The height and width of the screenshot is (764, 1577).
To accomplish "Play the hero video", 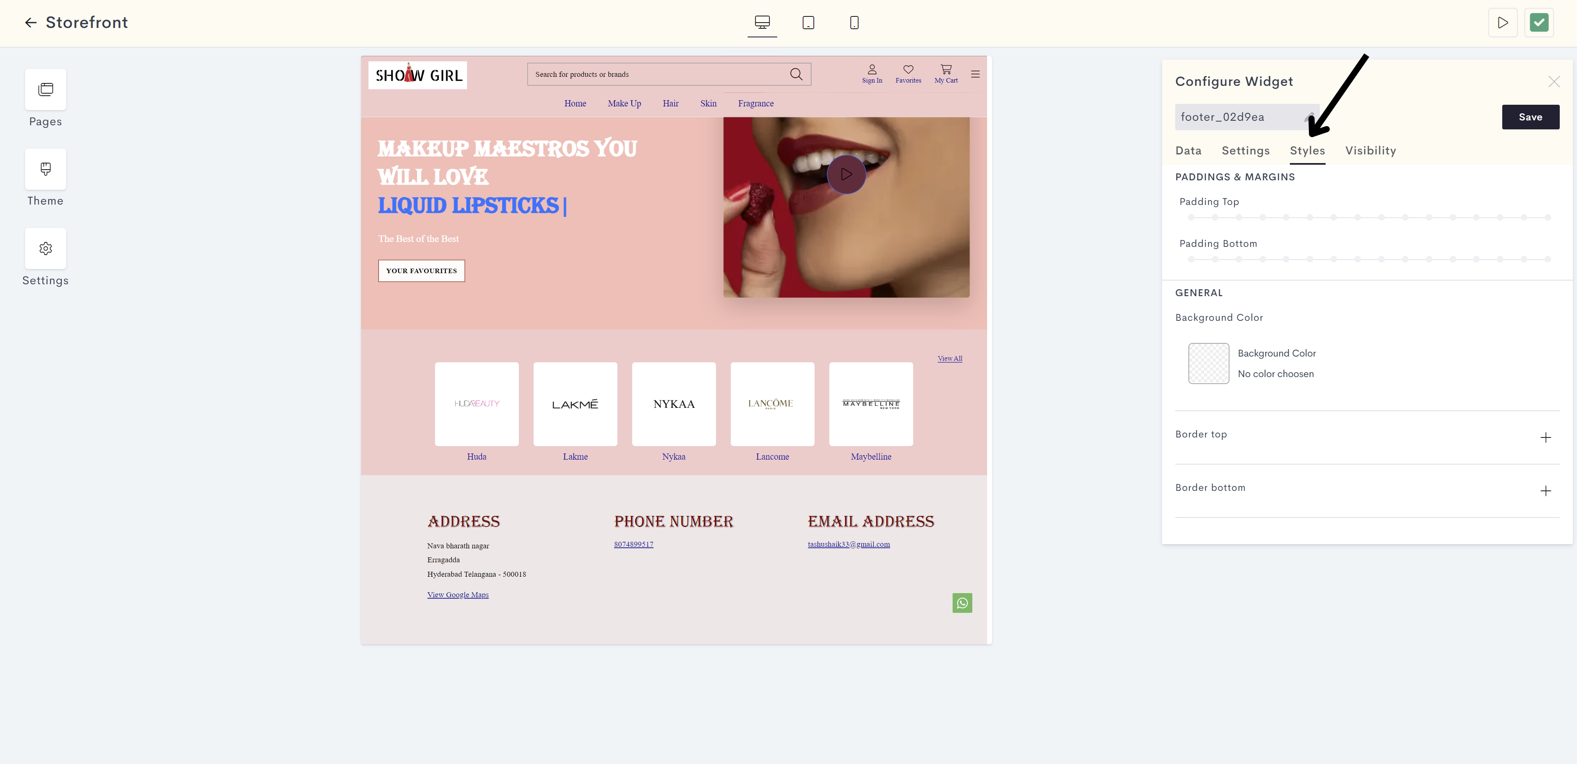I will (846, 175).
